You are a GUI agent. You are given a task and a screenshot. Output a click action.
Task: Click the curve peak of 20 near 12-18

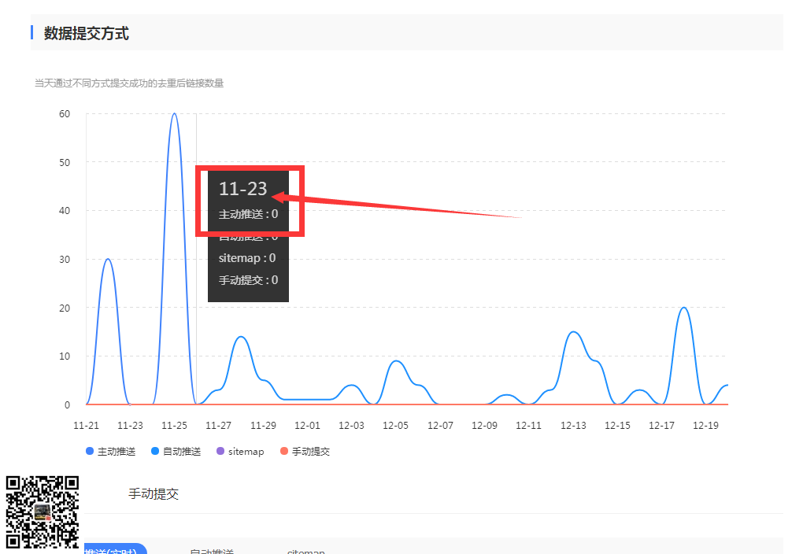(x=683, y=308)
